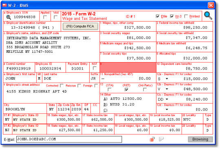Screen dimensions: 220x149
Task: Click the Zip Code field 11234
Action: 64,109
